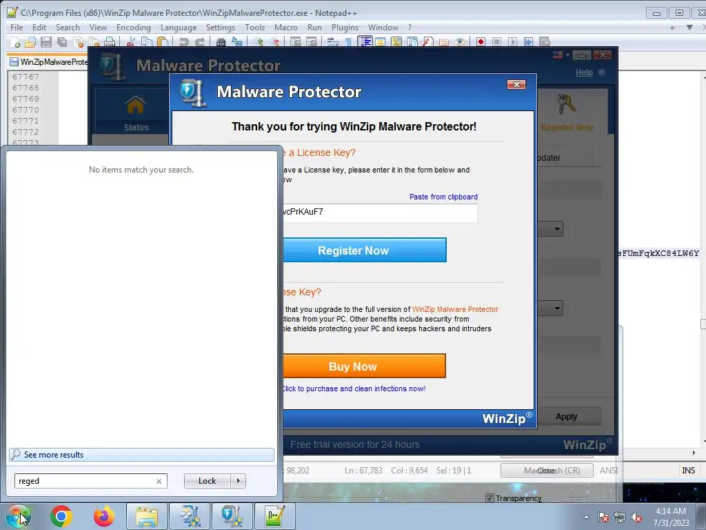Open Firefox from the taskbar
Screen dimensions: 706x530
point(104,516)
